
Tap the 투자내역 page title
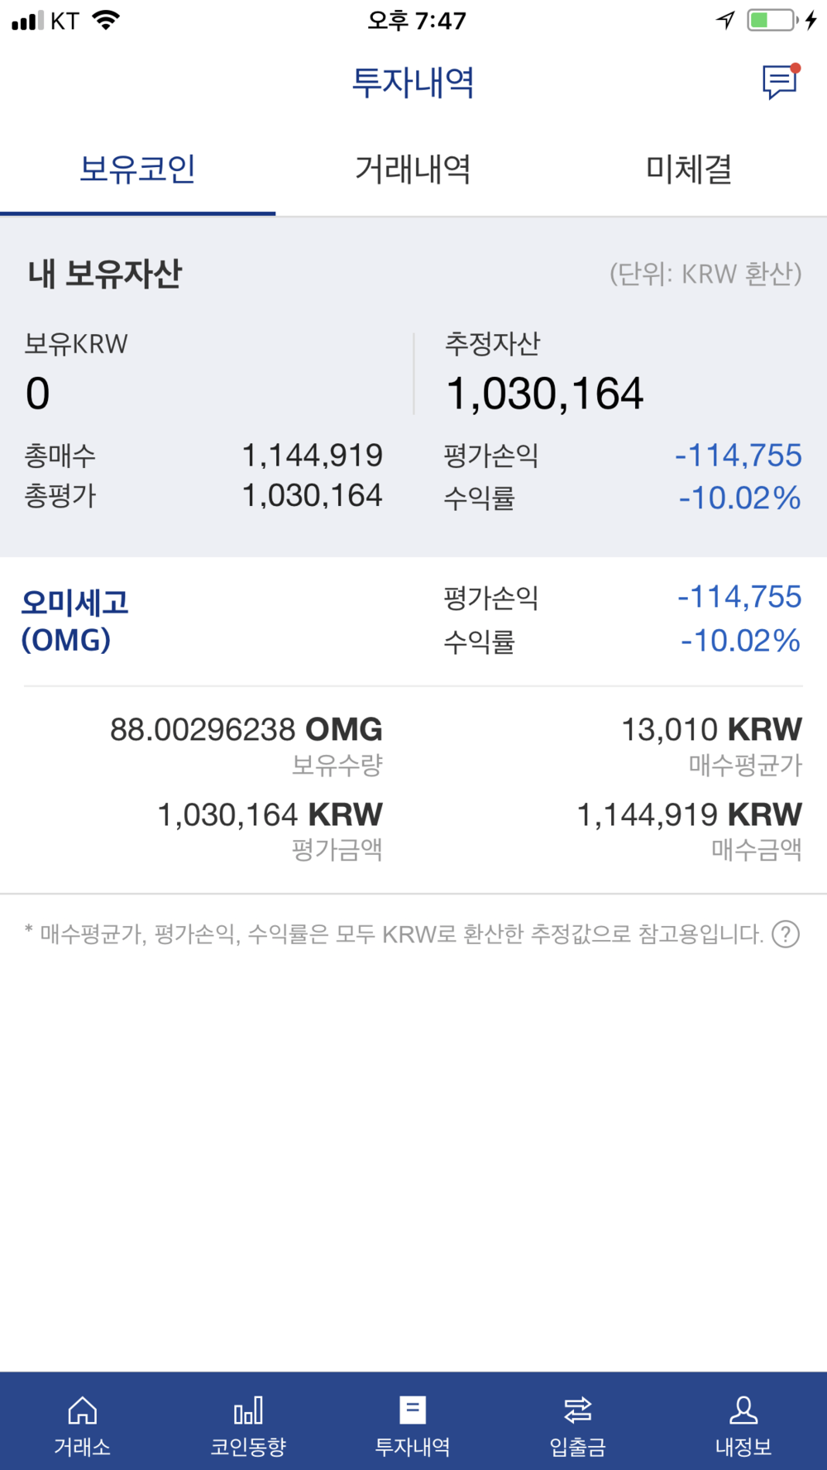(x=413, y=83)
